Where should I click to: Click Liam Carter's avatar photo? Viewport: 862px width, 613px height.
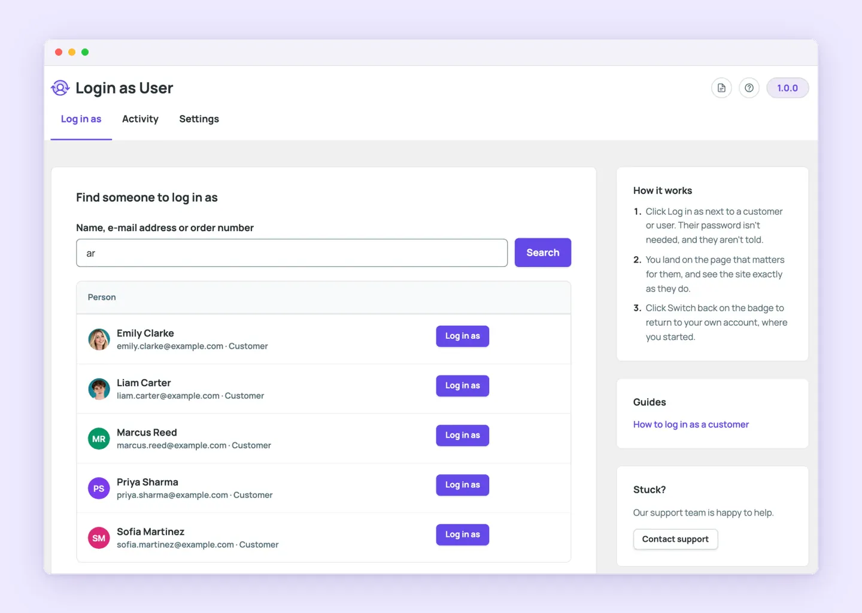pyautogui.click(x=99, y=389)
